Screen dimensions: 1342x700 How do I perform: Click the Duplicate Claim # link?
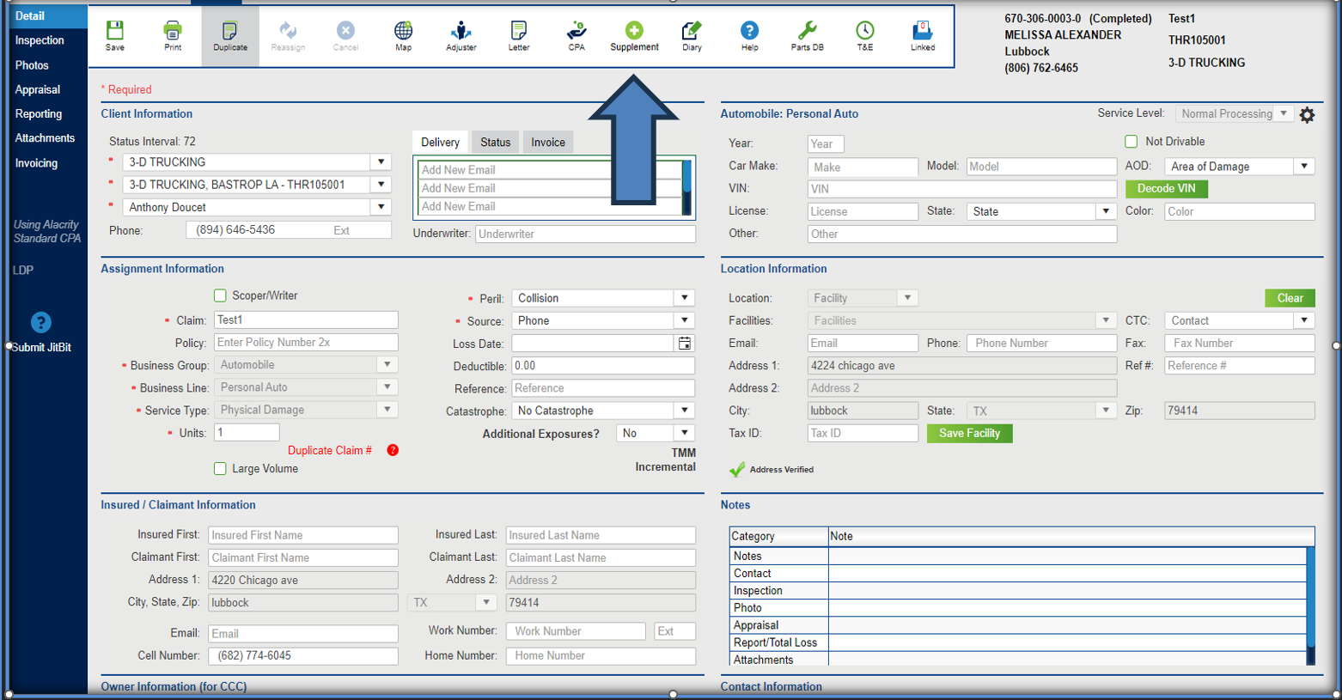330,450
